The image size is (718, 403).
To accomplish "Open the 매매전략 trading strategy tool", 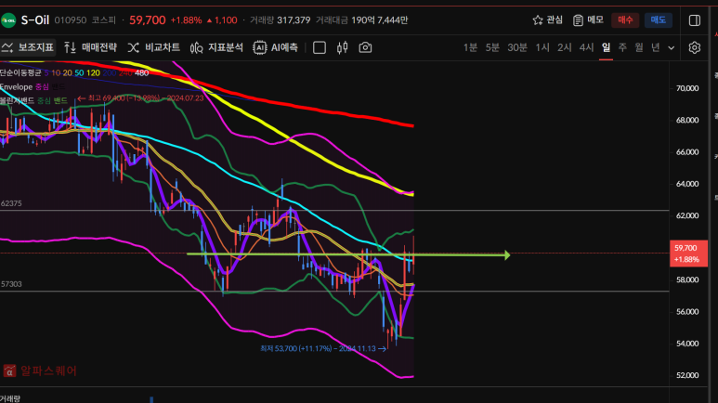I will coord(90,47).
